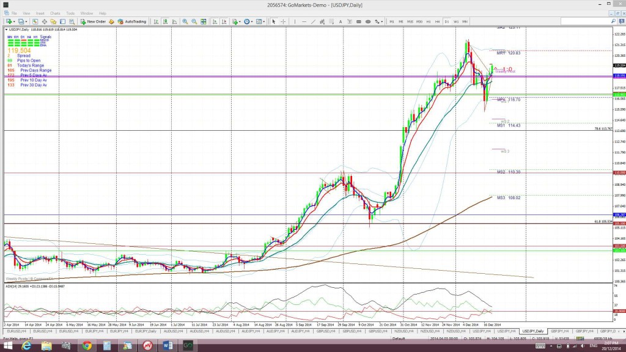The image size is (626, 352).
Task: Toggle the Terminal window
Action: coord(62,21)
